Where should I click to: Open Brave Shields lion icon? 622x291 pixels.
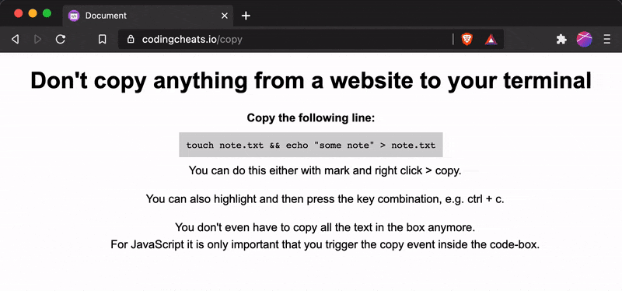tap(467, 39)
